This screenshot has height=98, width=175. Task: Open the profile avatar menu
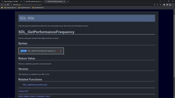tap(170, 5)
